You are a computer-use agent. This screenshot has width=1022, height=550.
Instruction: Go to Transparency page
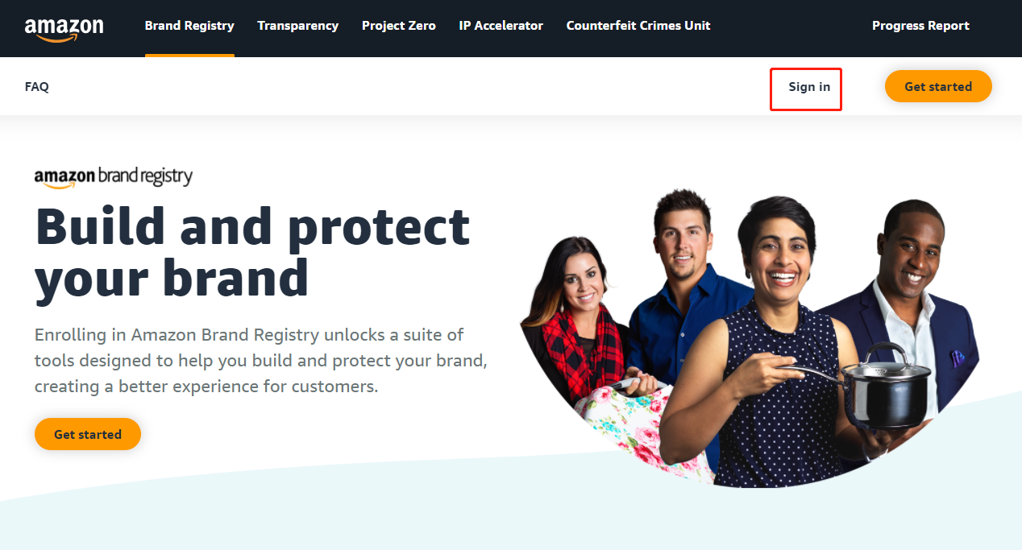click(297, 26)
